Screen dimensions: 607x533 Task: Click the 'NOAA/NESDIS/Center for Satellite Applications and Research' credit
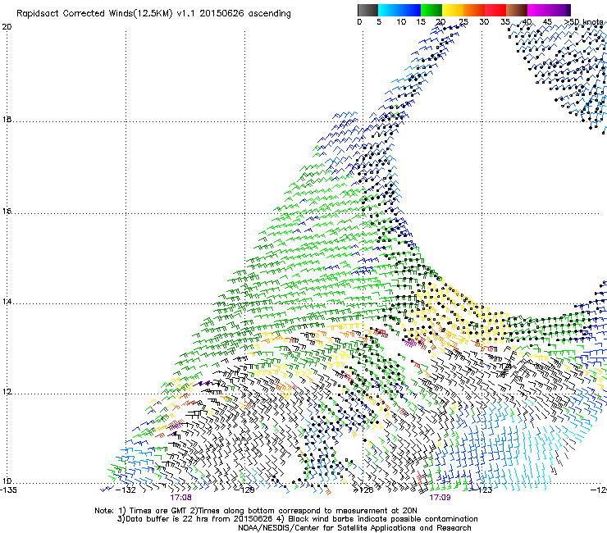[x=354, y=528]
